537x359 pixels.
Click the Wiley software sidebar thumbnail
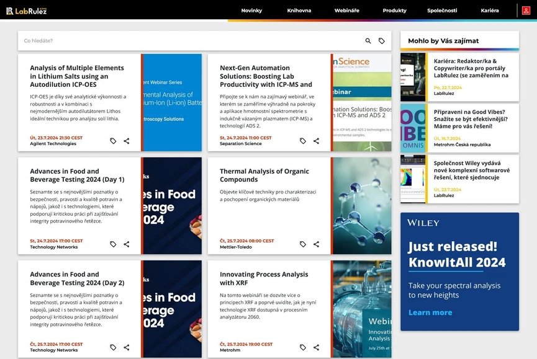[x=413, y=179]
